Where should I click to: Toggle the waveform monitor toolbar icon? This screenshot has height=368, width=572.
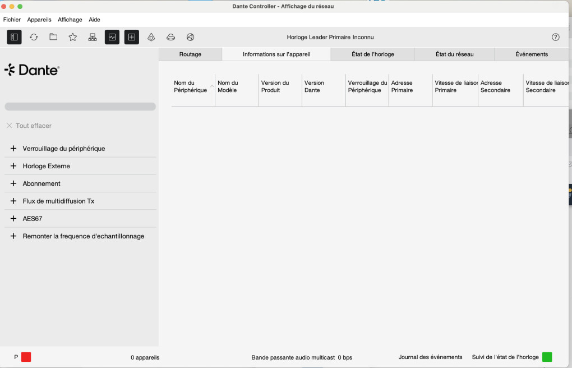tap(112, 37)
